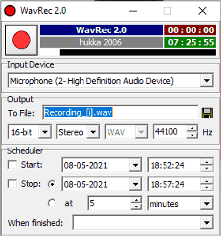Decrease the sample rate Hz down arrow
The height and width of the screenshot is (236, 221).
192,135
